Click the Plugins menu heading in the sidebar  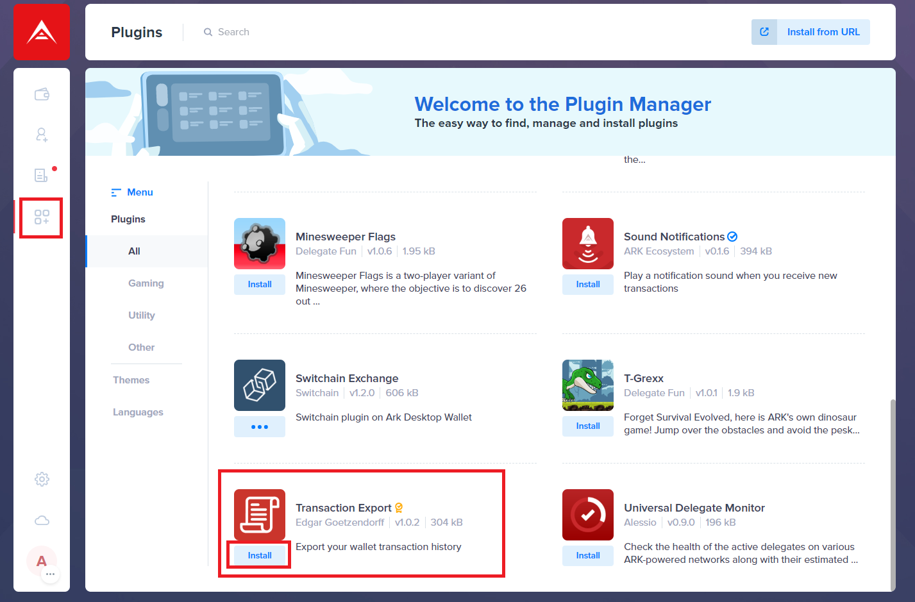(128, 219)
